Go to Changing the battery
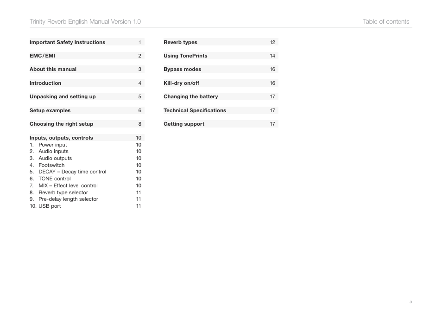This screenshot has height=313, width=442. [221, 96]
